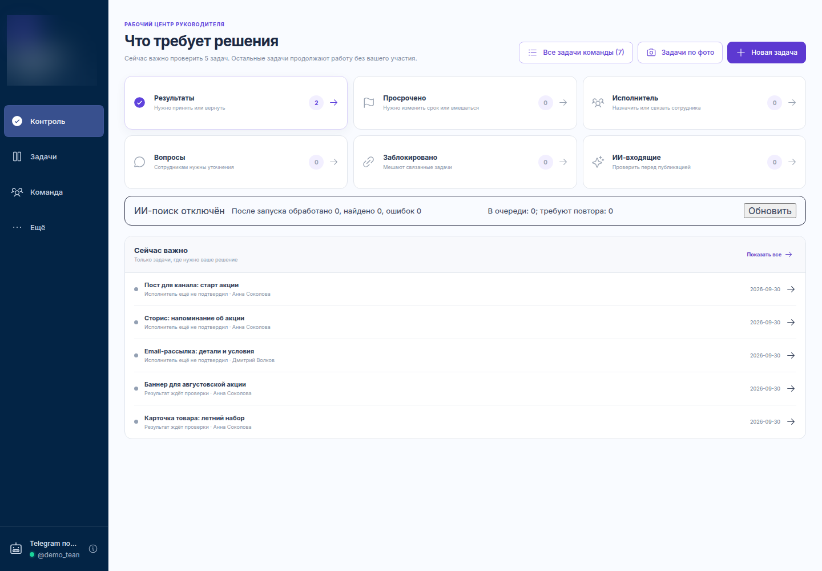The image size is (822, 571).
Task: Click arrow on Пост для канала row
Action: [791, 289]
